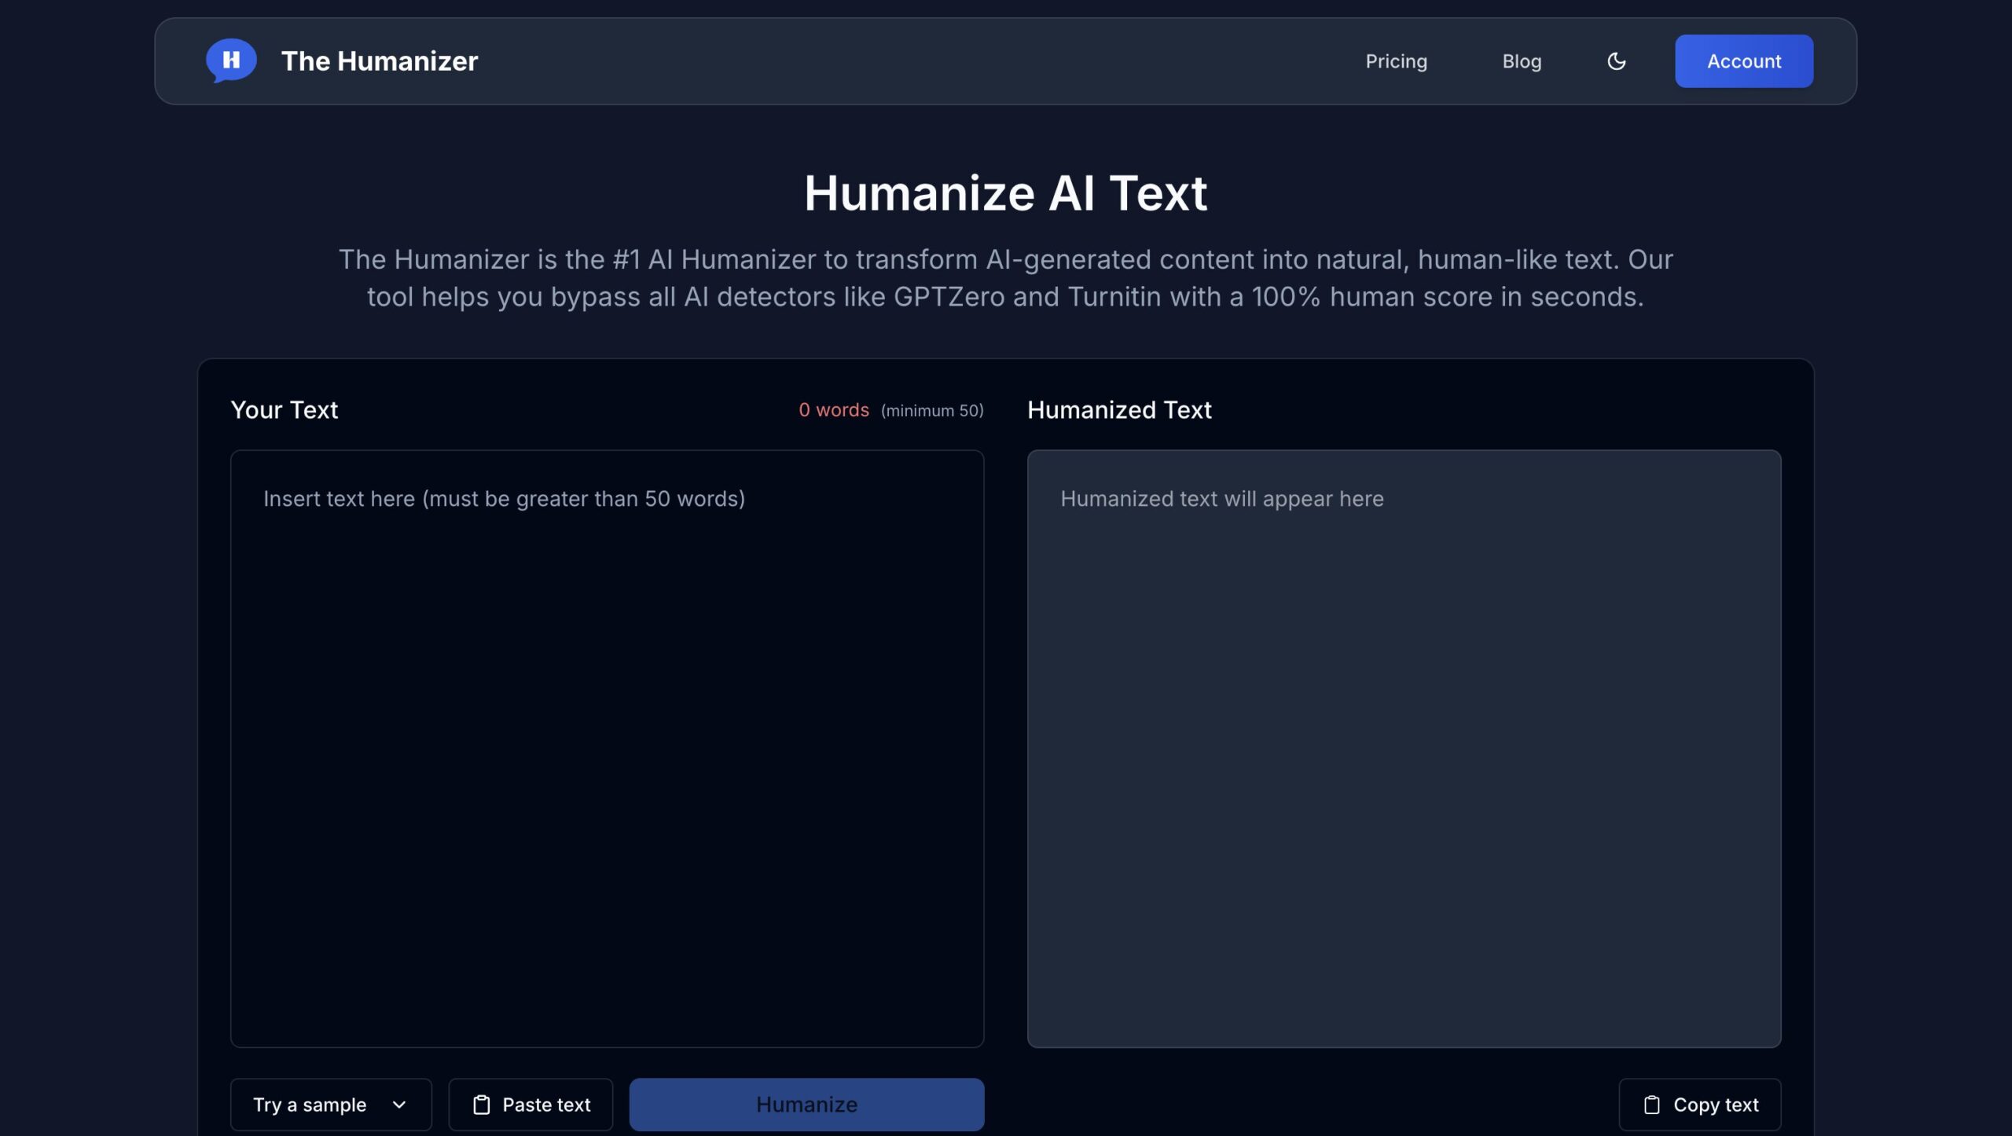Click the Humanized Text label
The image size is (2012, 1136).
click(x=1119, y=410)
